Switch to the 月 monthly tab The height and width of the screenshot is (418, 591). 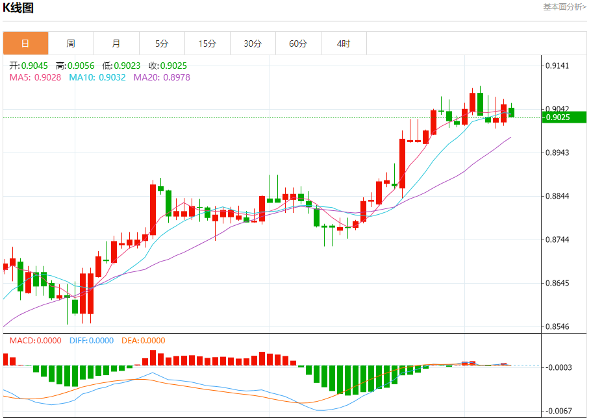click(x=116, y=43)
